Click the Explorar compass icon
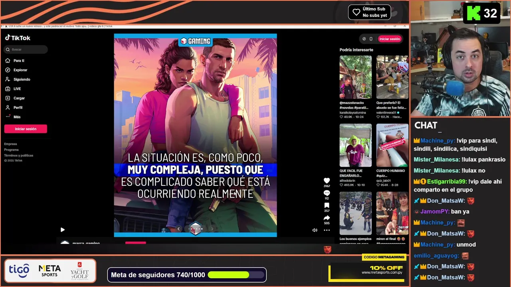511x287 pixels. [x=8, y=70]
